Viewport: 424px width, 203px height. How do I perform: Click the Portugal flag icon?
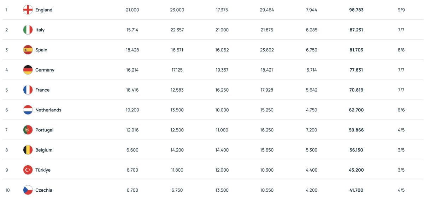[28, 130]
